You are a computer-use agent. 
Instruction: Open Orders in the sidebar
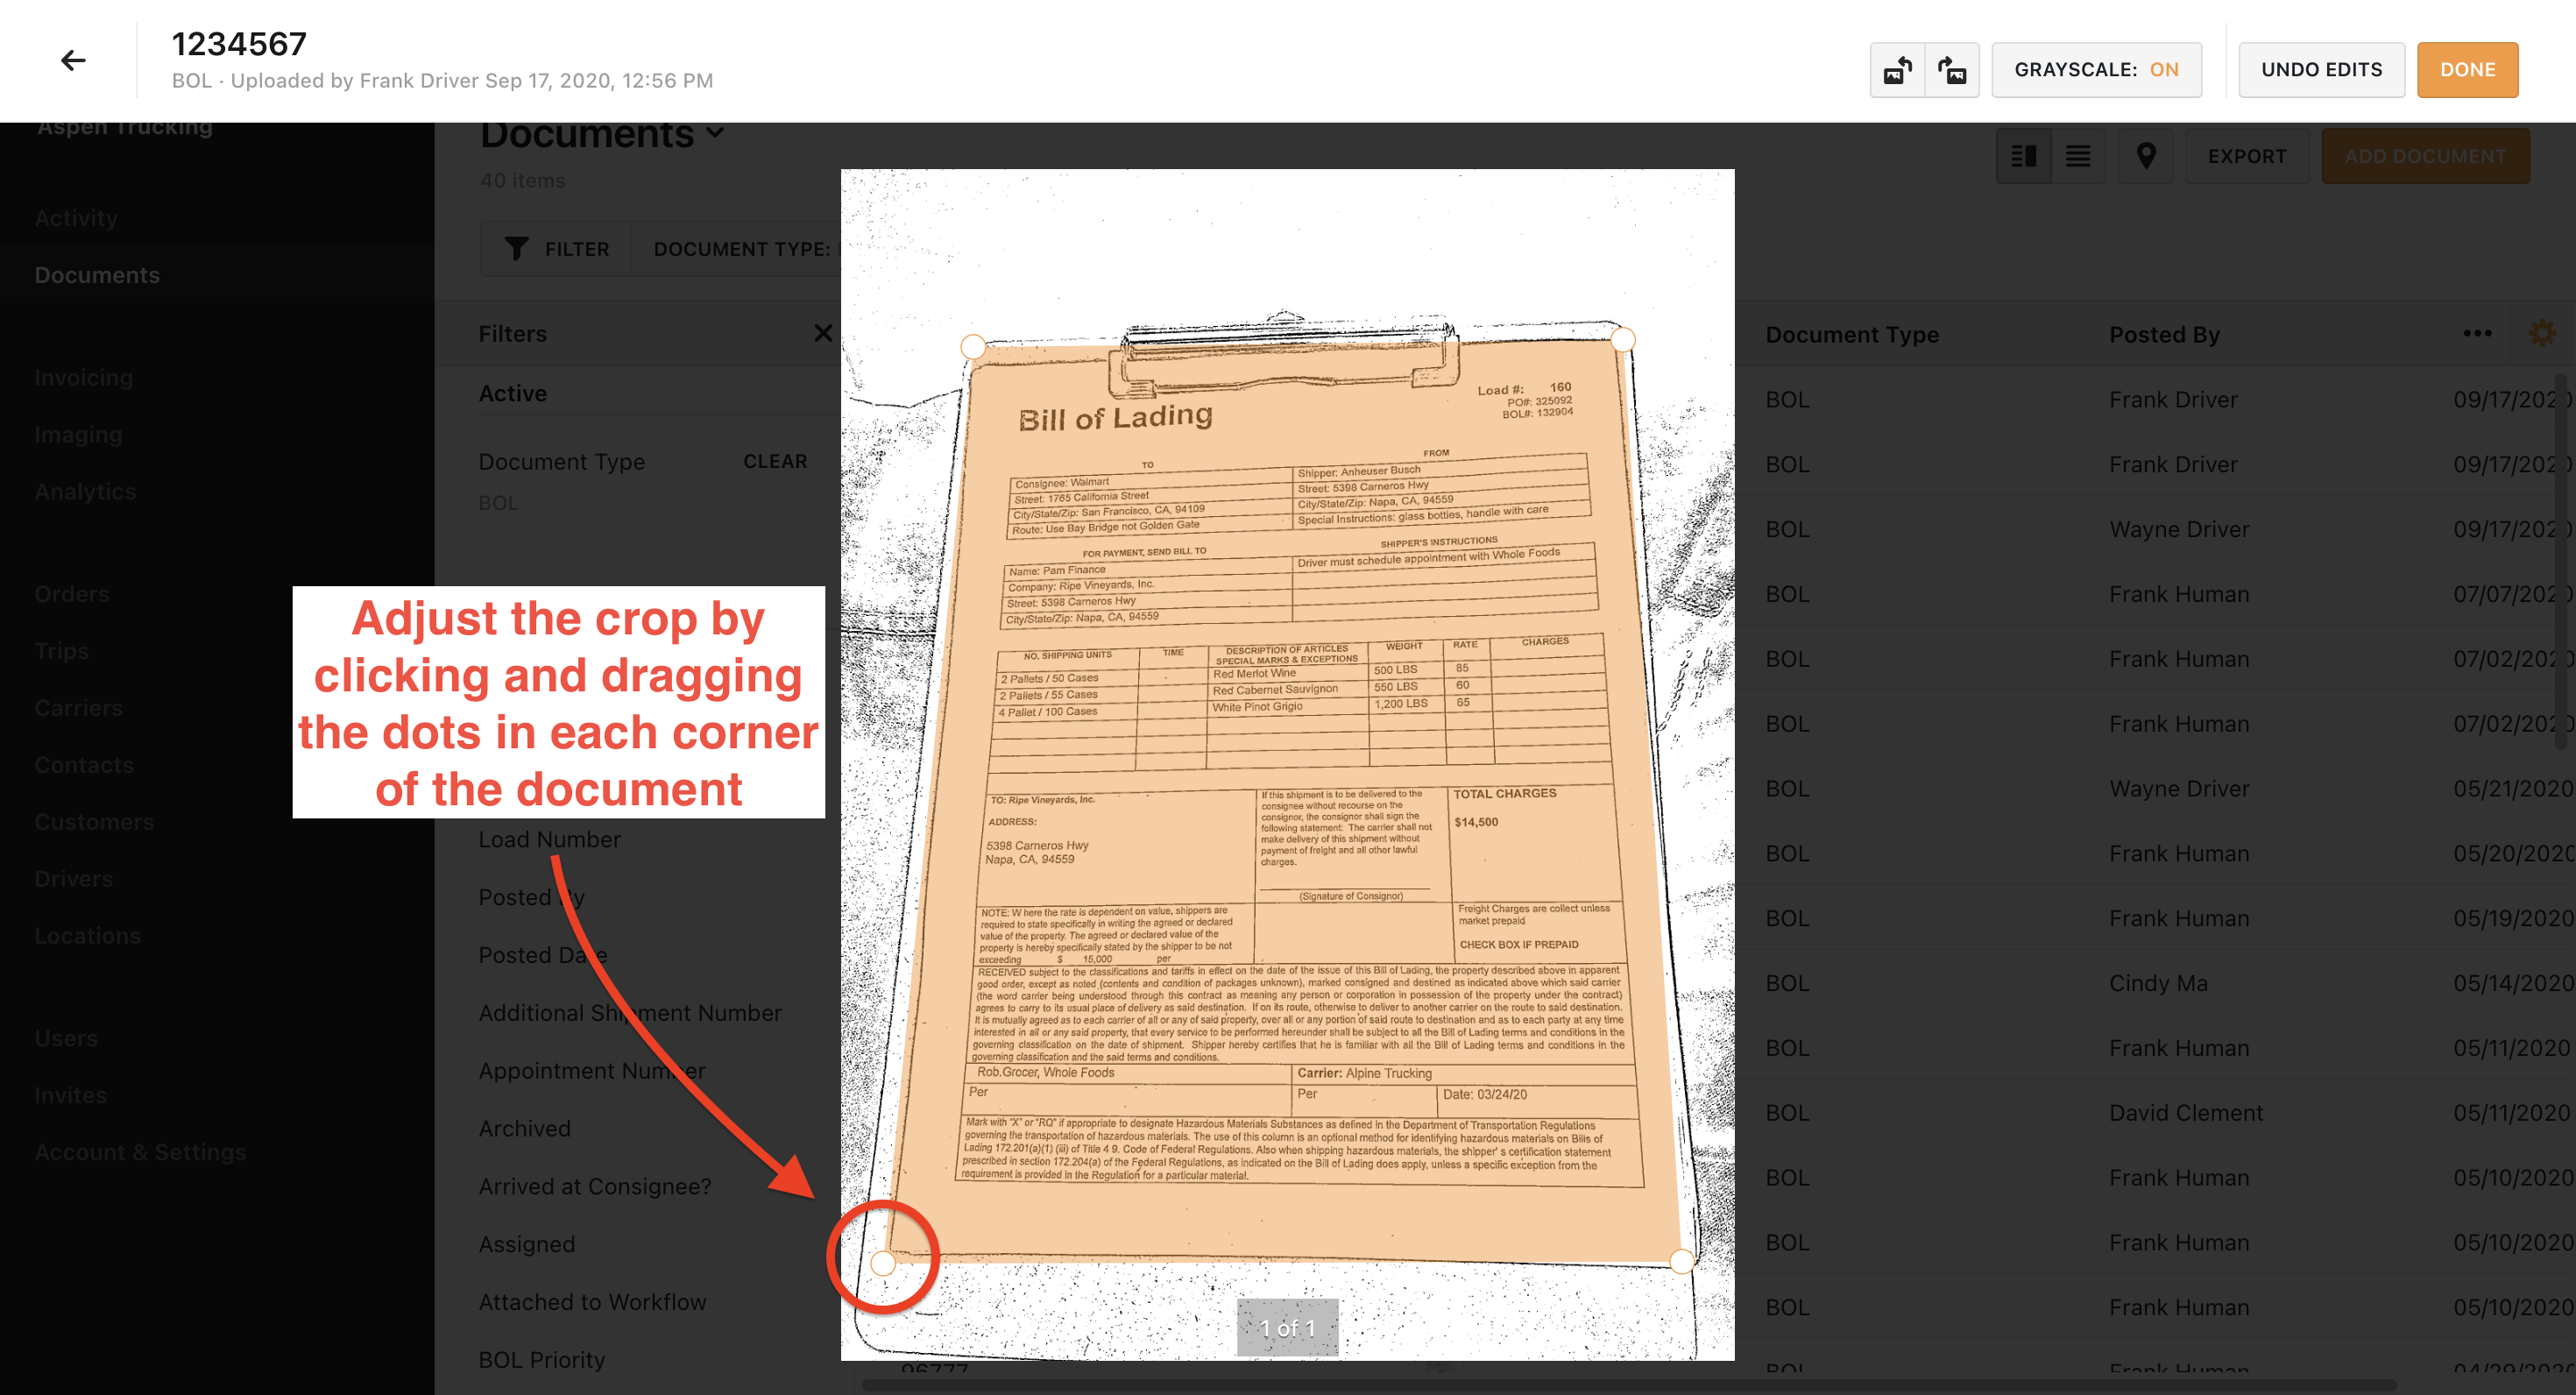71,594
